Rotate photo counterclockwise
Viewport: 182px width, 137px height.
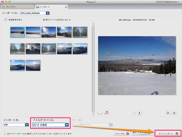[x=168, y=112]
